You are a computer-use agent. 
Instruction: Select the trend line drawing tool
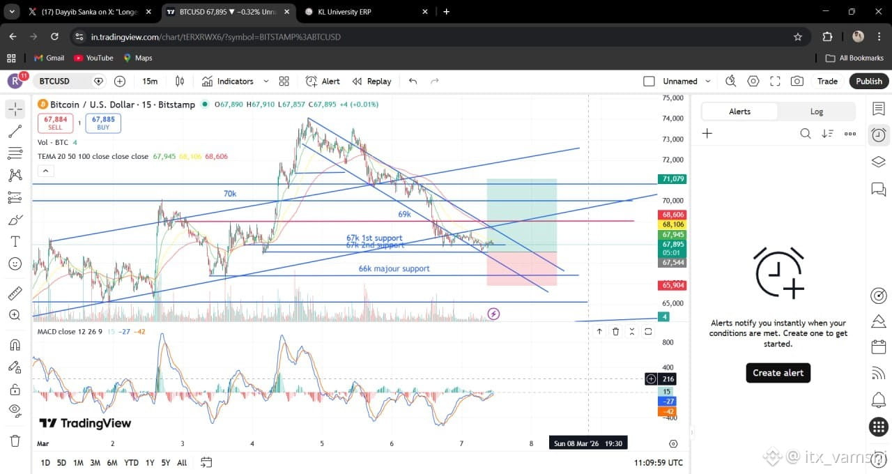coord(15,131)
